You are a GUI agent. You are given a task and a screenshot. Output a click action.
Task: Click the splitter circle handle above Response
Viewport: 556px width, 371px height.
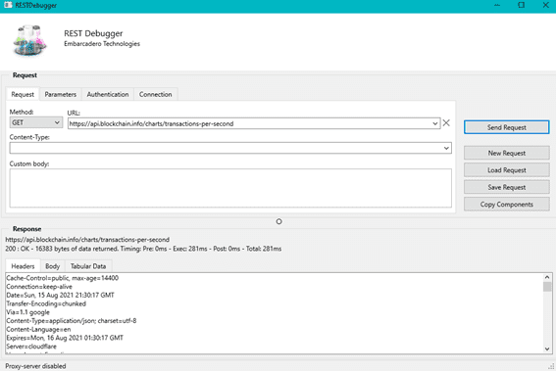point(279,221)
